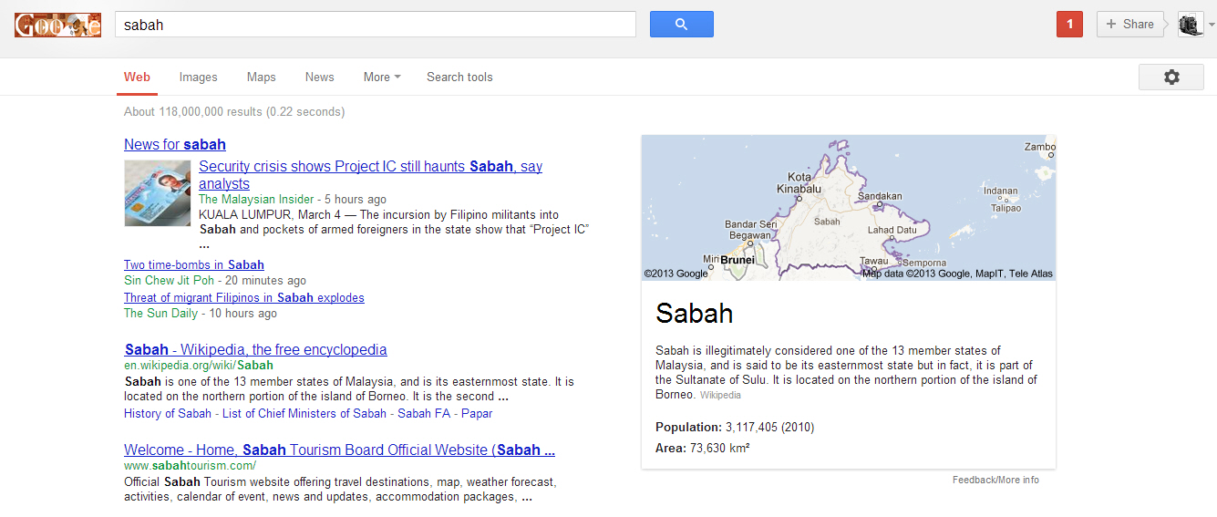This screenshot has width=1217, height=517.
Task: Click the Feedback/More info link
Action: 995,480
